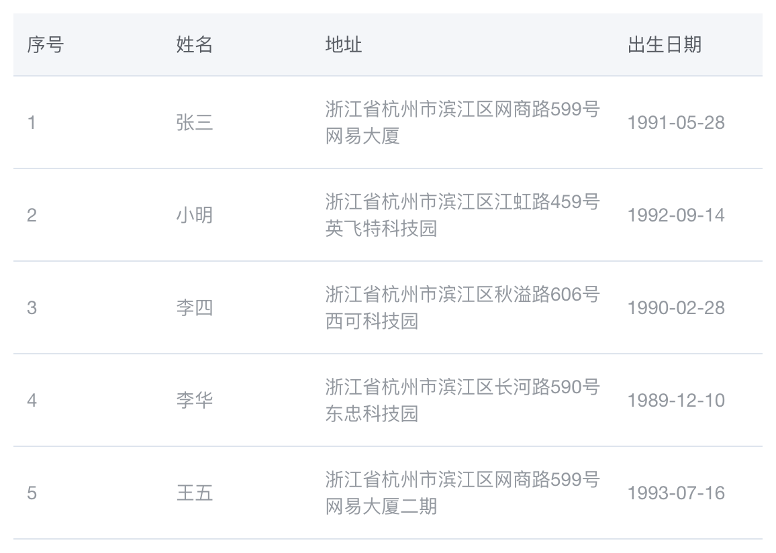This screenshot has width=776, height=553.
Task: Select the name cell 王五
Action: (x=195, y=493)
